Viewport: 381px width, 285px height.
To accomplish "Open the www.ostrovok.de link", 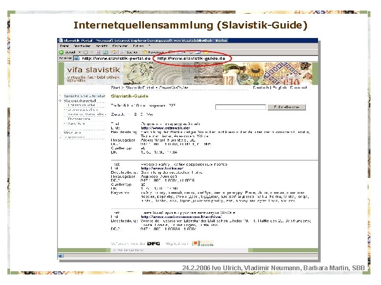I will click(166, 128).
